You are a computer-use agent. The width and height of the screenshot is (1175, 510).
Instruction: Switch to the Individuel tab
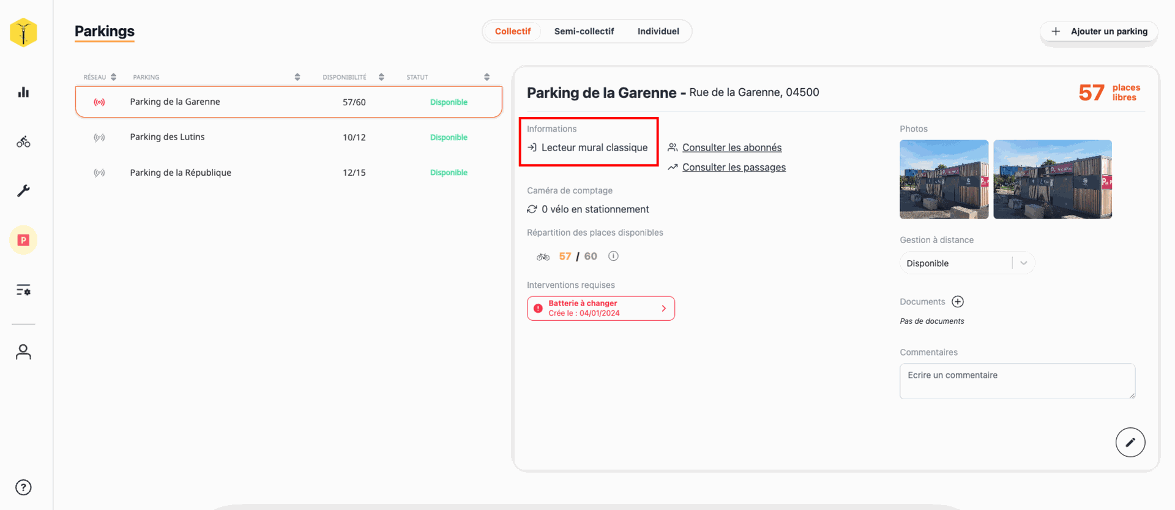point(658,31)
